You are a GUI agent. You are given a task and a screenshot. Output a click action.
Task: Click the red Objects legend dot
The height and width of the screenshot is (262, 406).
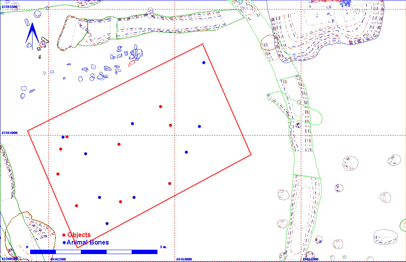64,235
